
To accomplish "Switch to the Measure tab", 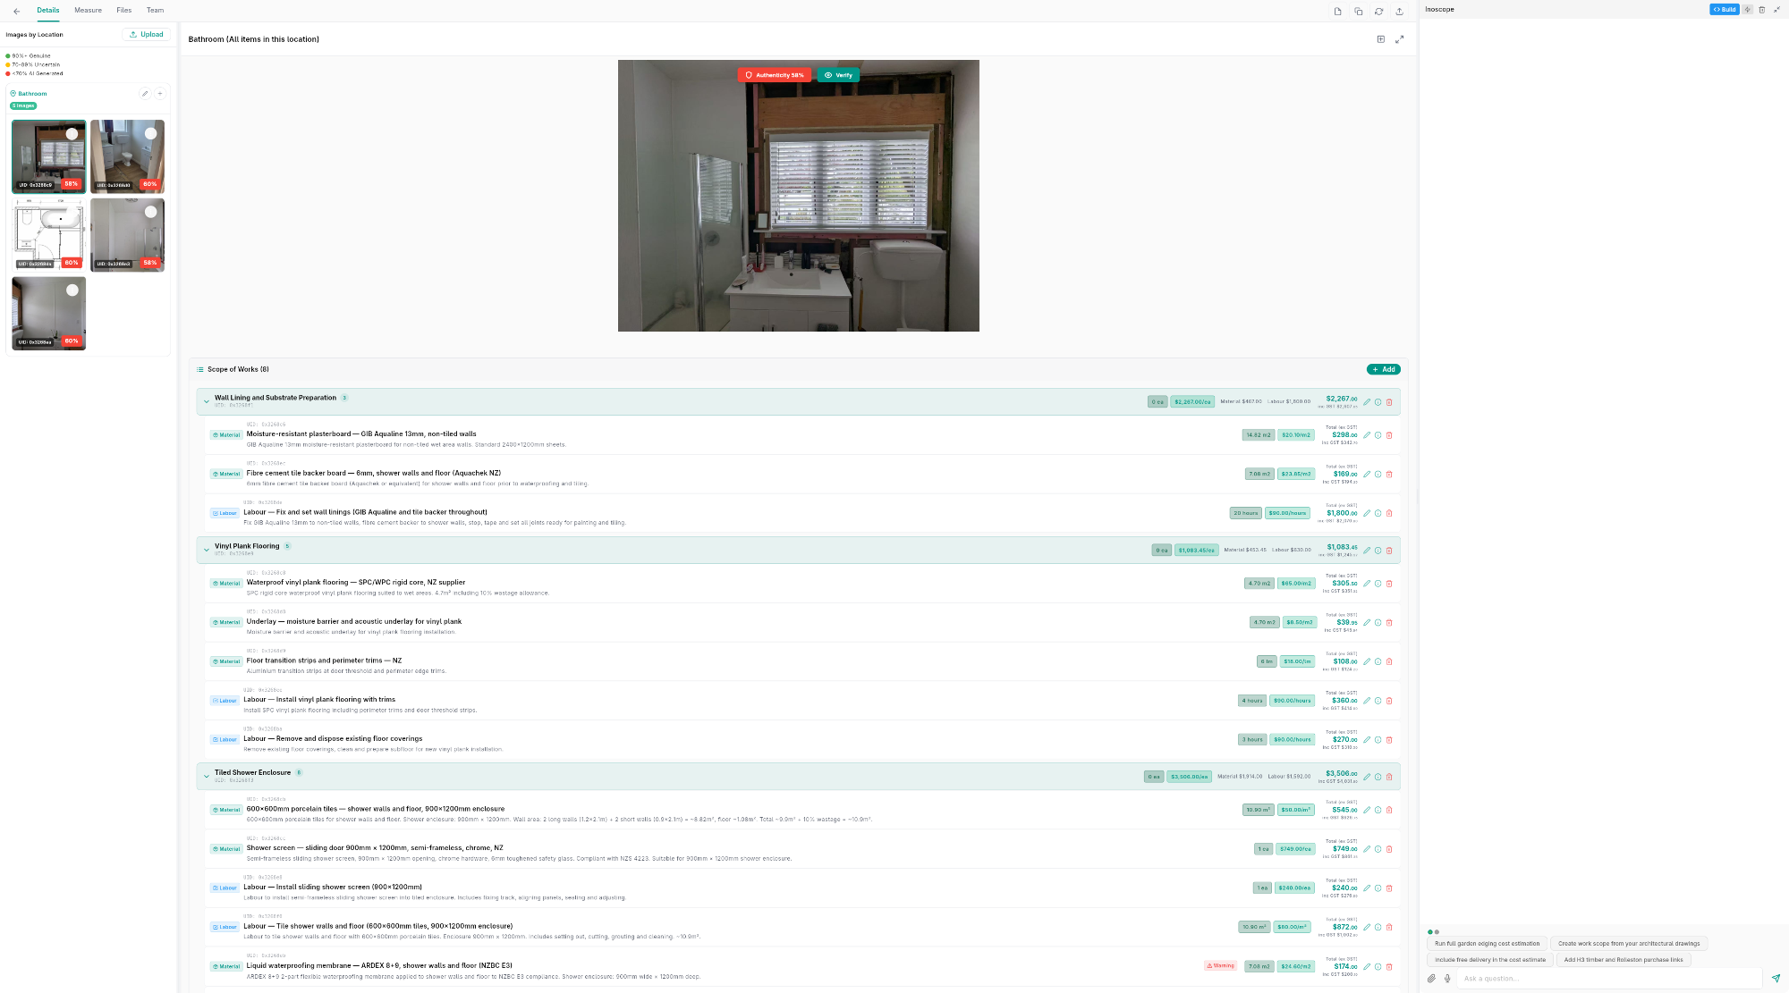I will pyautogui.click(x=87, y=10).
